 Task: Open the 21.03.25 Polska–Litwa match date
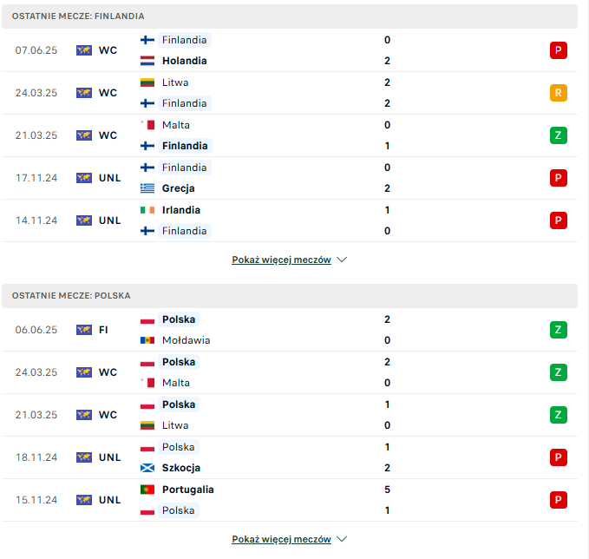point(36,415)
